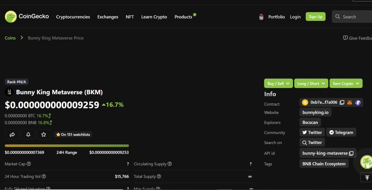Click the green dot on Products

pos(195,14)
